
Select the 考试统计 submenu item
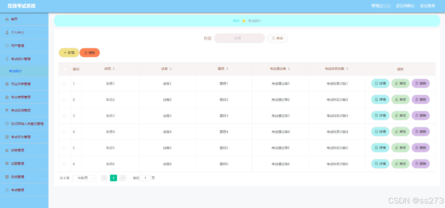(24, 71)
